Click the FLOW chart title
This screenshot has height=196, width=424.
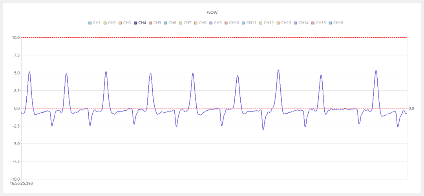click(212, 13)
